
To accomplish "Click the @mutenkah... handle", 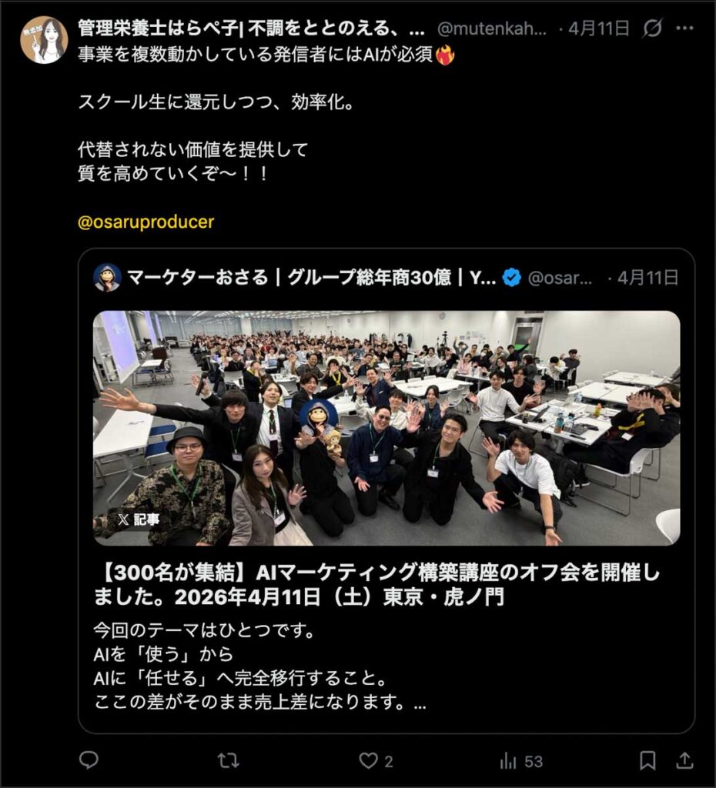I will pos(492,28).
